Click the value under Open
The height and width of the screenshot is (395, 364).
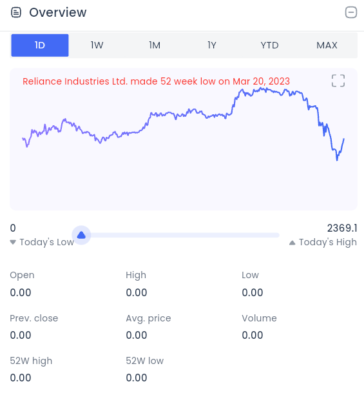click(x=21, y=292)
